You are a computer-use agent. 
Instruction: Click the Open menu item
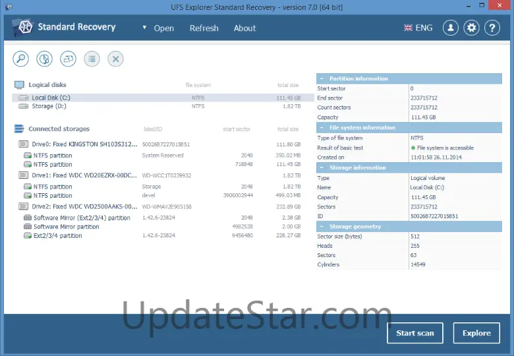(164, 28)
